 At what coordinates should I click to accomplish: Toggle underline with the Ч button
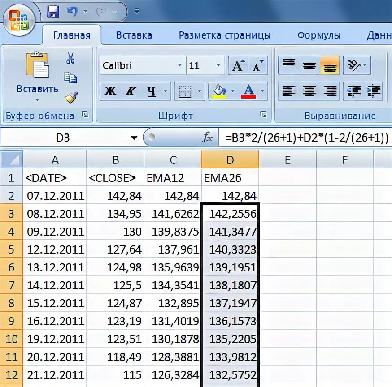tap(152, 91)
